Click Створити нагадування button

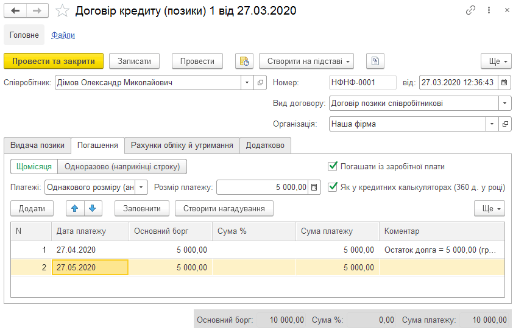click(x=224, y=208)
